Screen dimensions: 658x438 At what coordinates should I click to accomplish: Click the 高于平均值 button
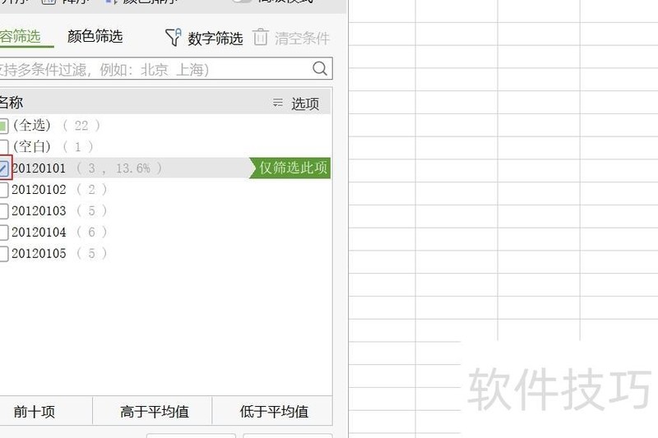[154, 411]
